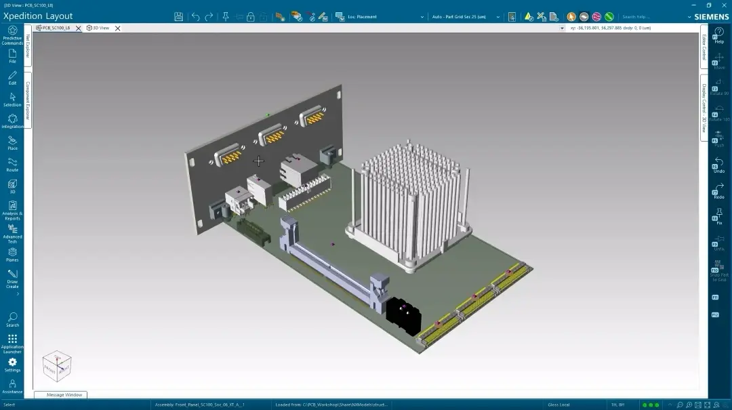The image size is (732, 410).
Task: Click the F7 Redo action key
Action: point(719,191)
